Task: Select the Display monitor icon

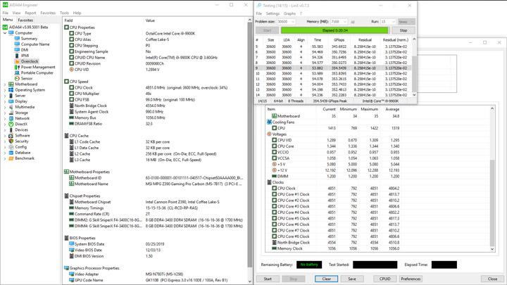Action: (11, 101)
